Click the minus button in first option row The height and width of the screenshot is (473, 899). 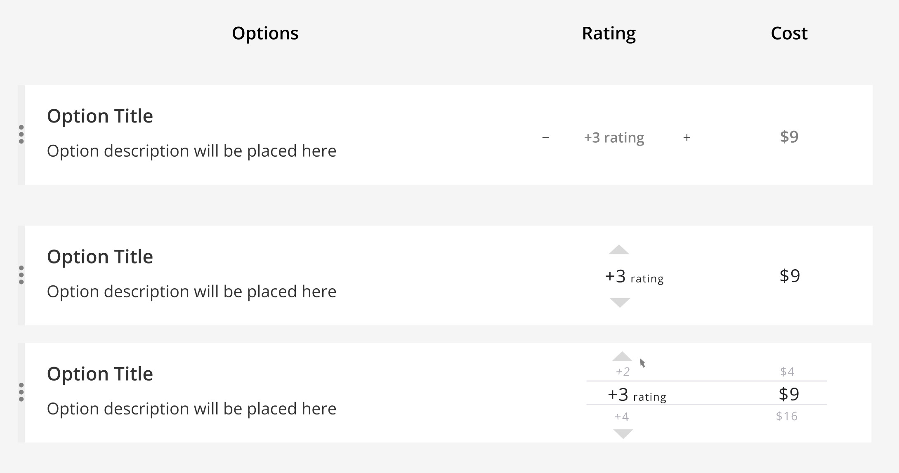pos(545,138)
